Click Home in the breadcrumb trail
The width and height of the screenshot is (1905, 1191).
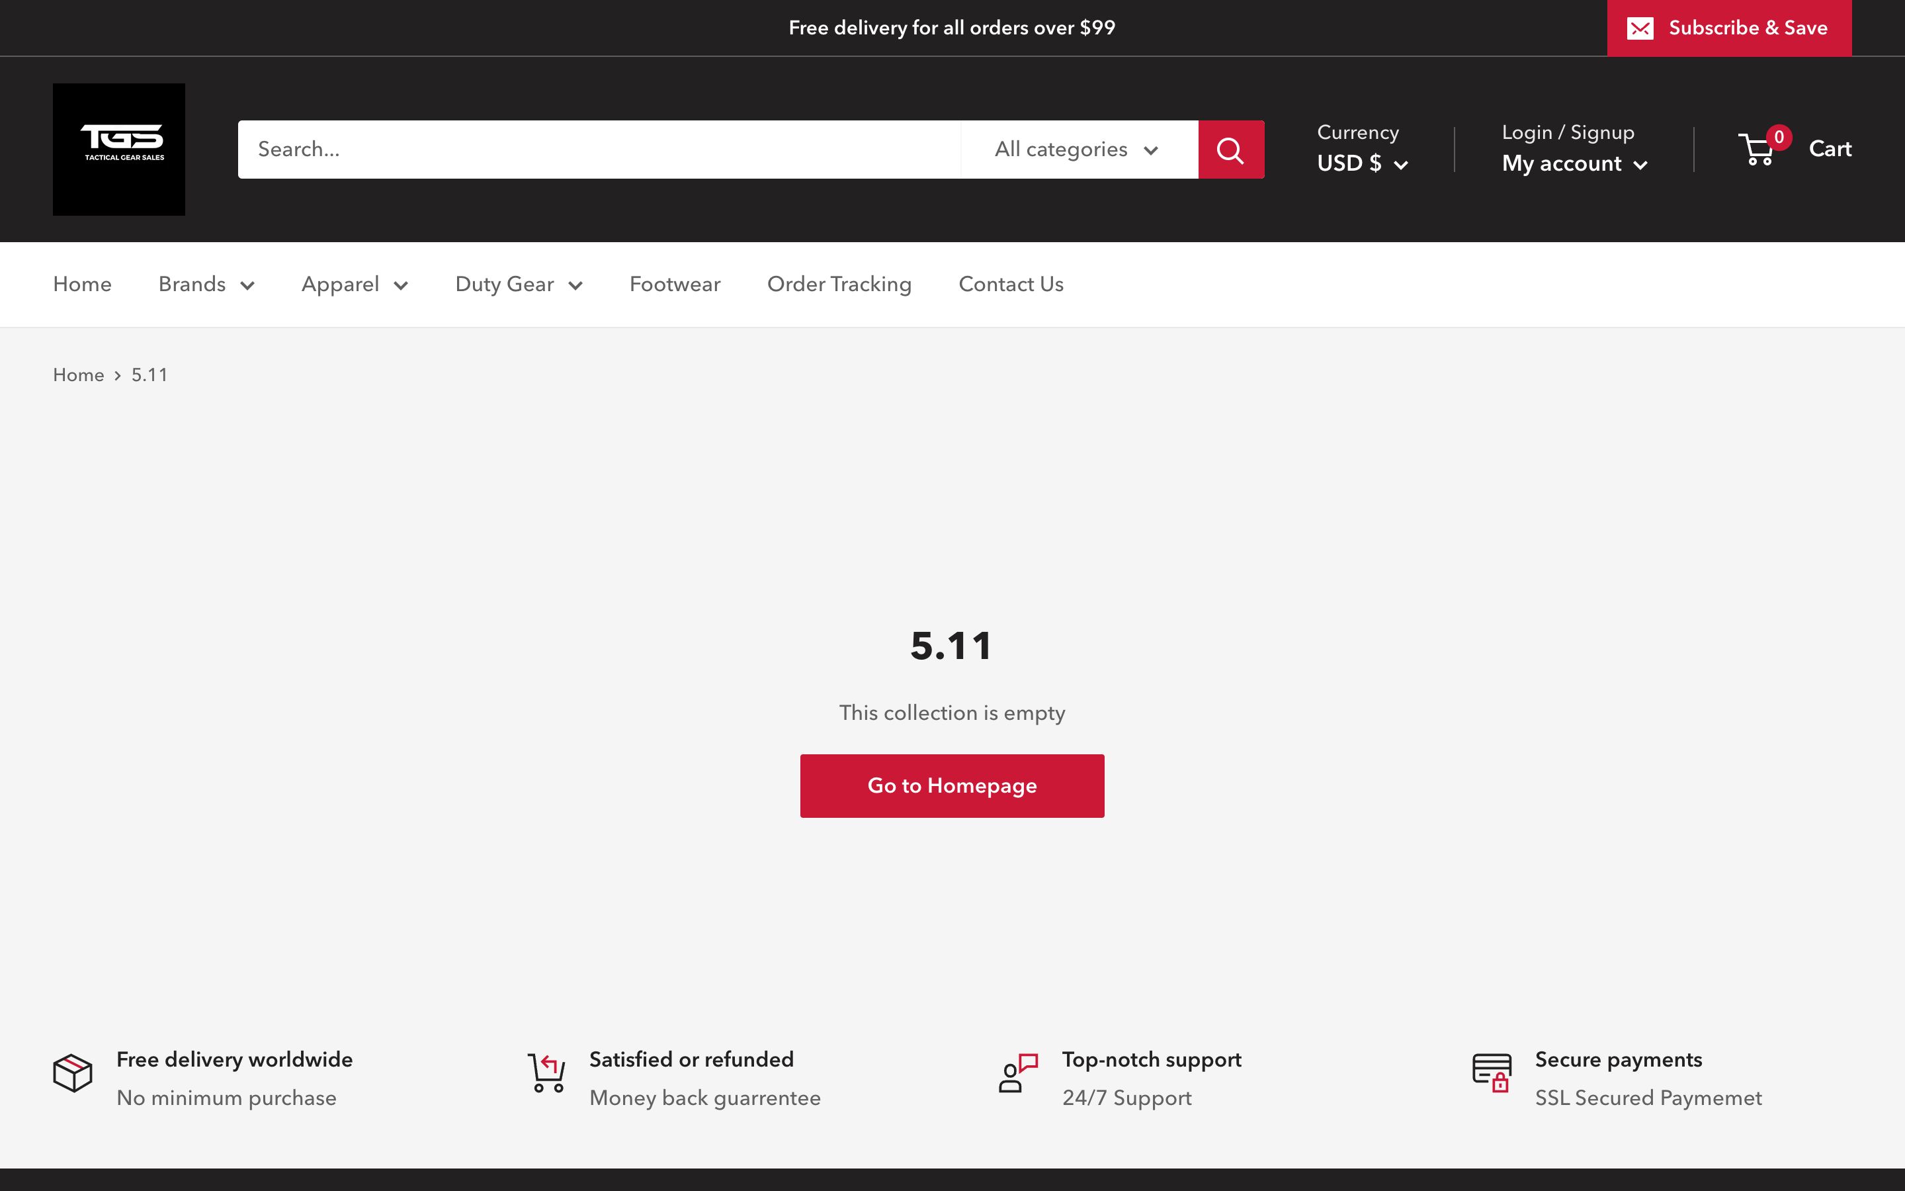[78, 375]
